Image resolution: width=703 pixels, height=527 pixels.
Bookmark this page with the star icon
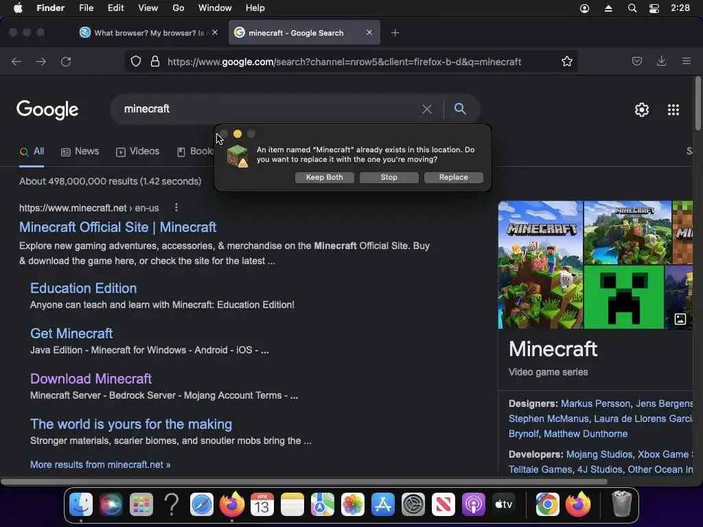566,61
